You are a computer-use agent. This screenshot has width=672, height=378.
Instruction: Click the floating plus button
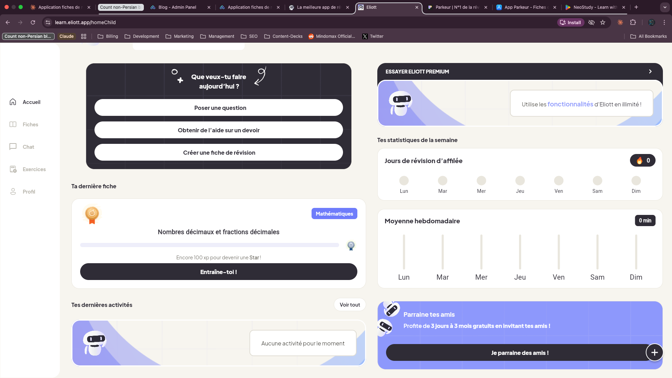(x=654, y=352)
